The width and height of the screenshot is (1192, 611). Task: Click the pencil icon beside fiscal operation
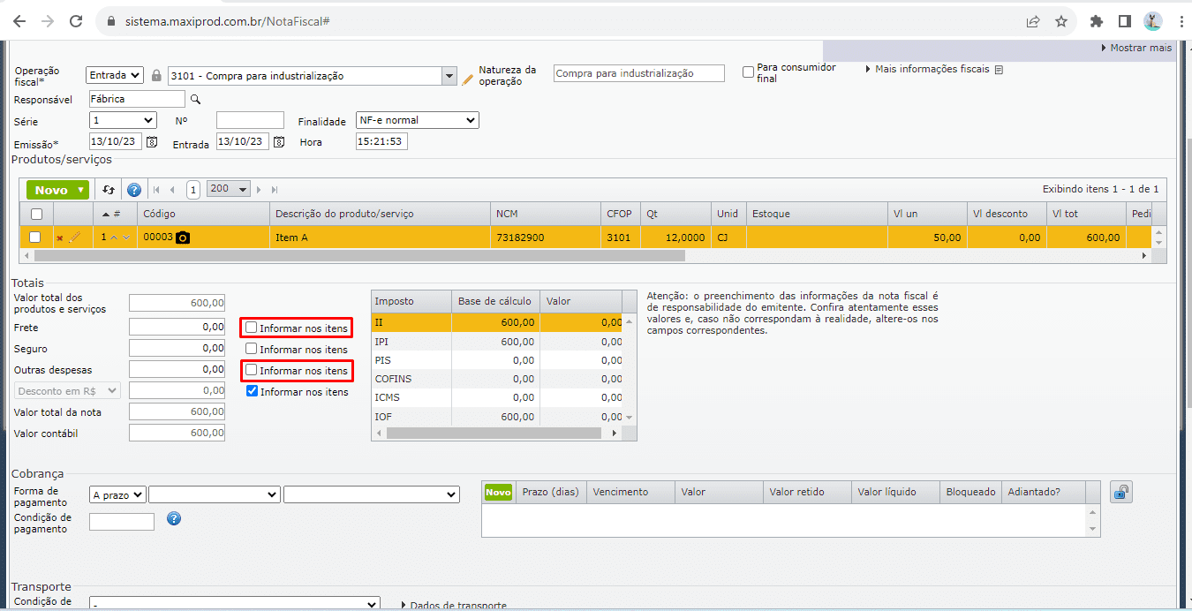tap(468, 79)
